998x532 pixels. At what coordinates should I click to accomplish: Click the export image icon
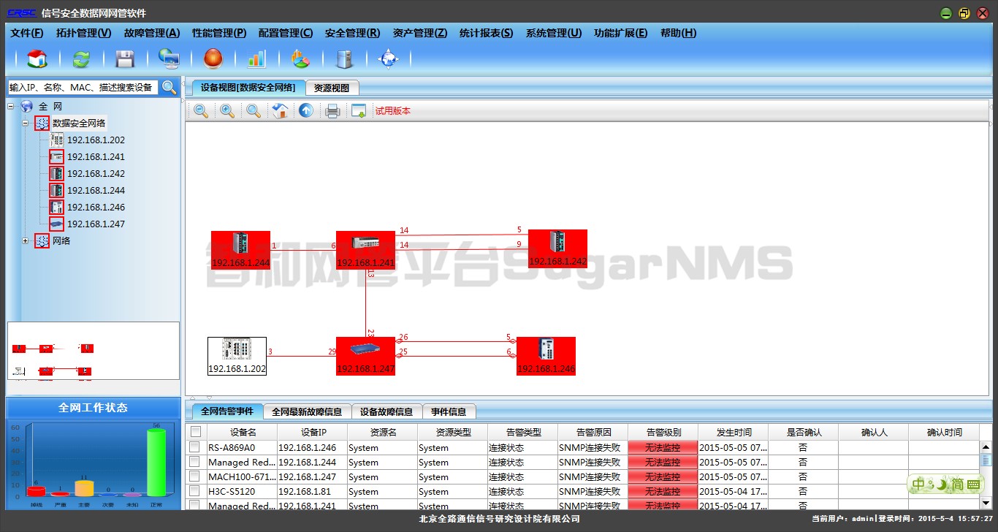[359, 111]
